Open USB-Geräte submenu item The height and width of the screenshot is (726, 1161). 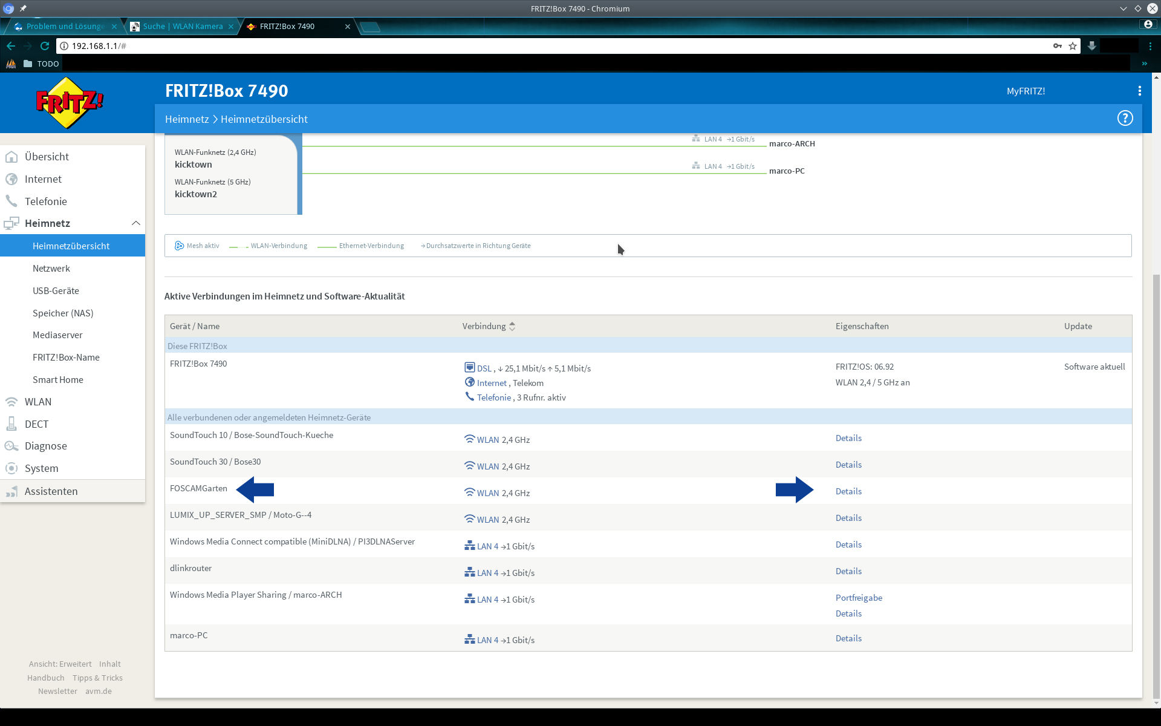point(56,291)
